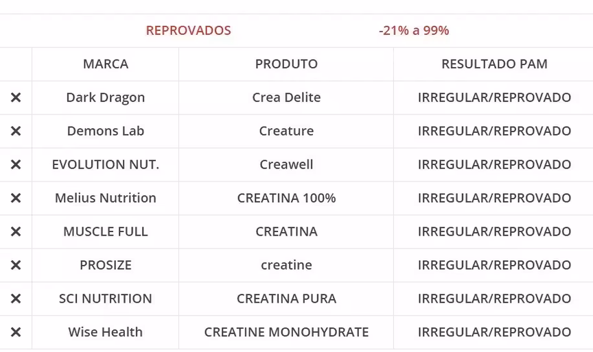This screenshot has height=352, width=593.
Task: Click the RESULTADO PAM column header
Action: [494, 64]
